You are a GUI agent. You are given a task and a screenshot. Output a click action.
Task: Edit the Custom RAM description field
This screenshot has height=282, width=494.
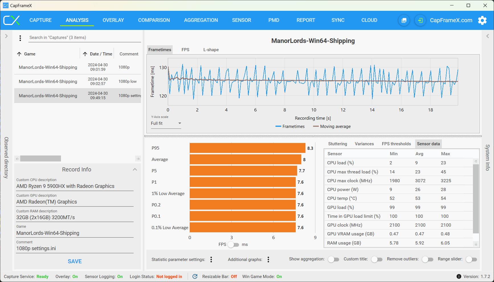pyautogui.click(x=75, y=217)
